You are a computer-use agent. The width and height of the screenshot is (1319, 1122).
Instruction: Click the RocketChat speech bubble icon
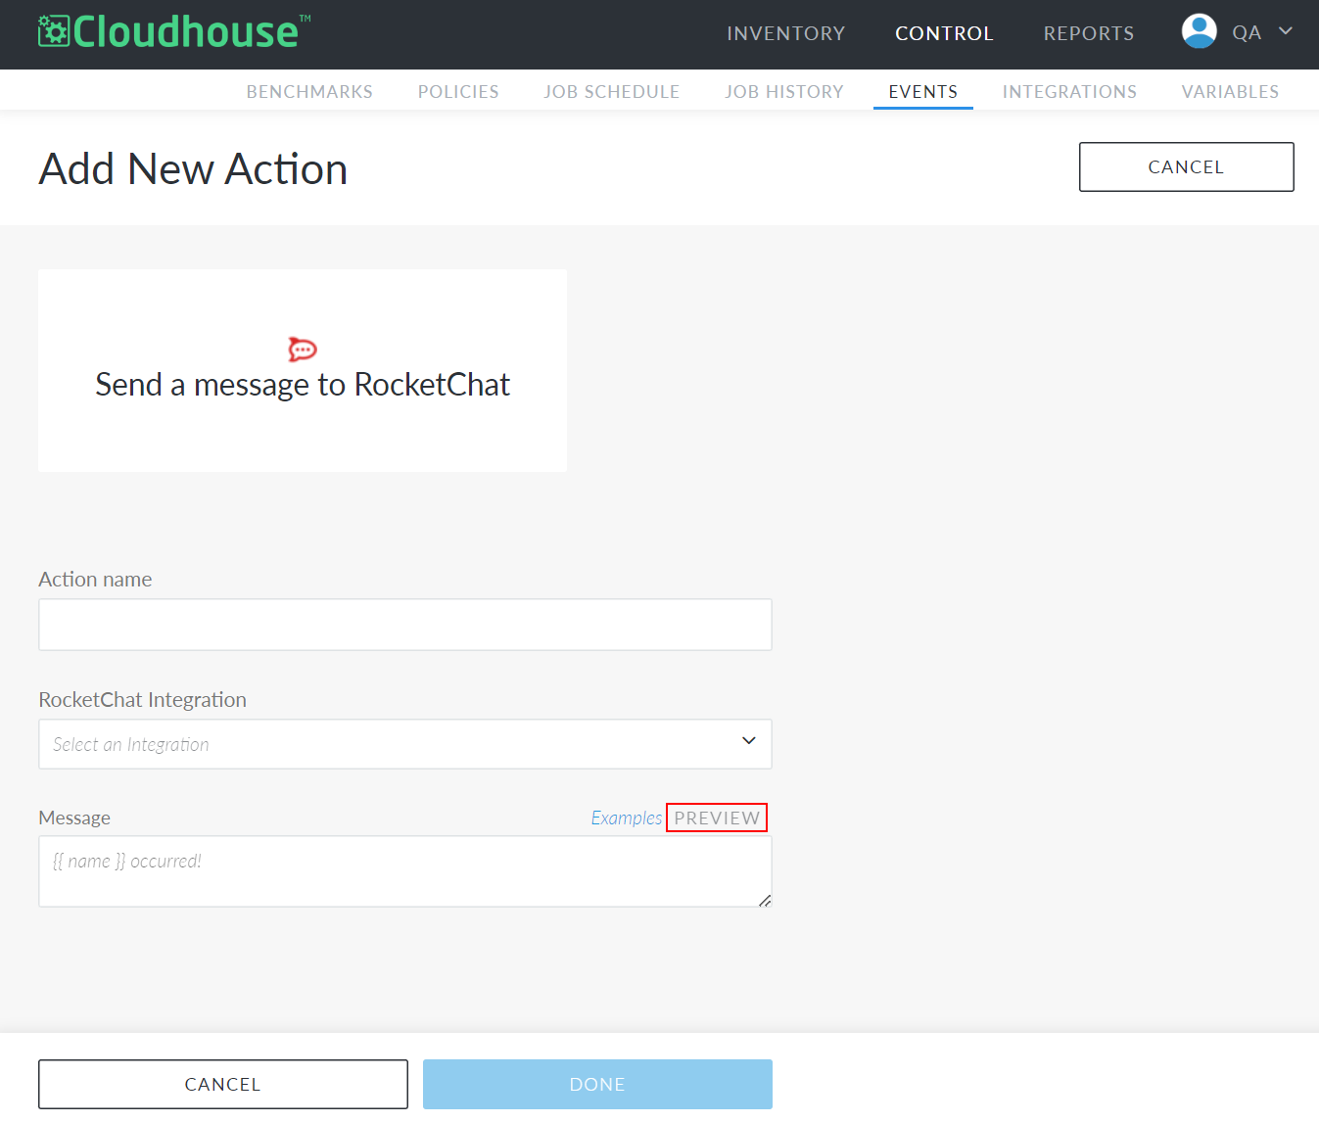point(303,350)
